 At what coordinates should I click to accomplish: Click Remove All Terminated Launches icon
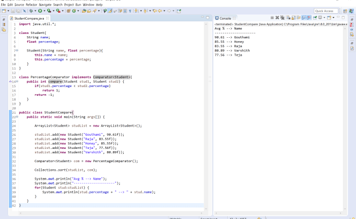(x=282, y=18)
